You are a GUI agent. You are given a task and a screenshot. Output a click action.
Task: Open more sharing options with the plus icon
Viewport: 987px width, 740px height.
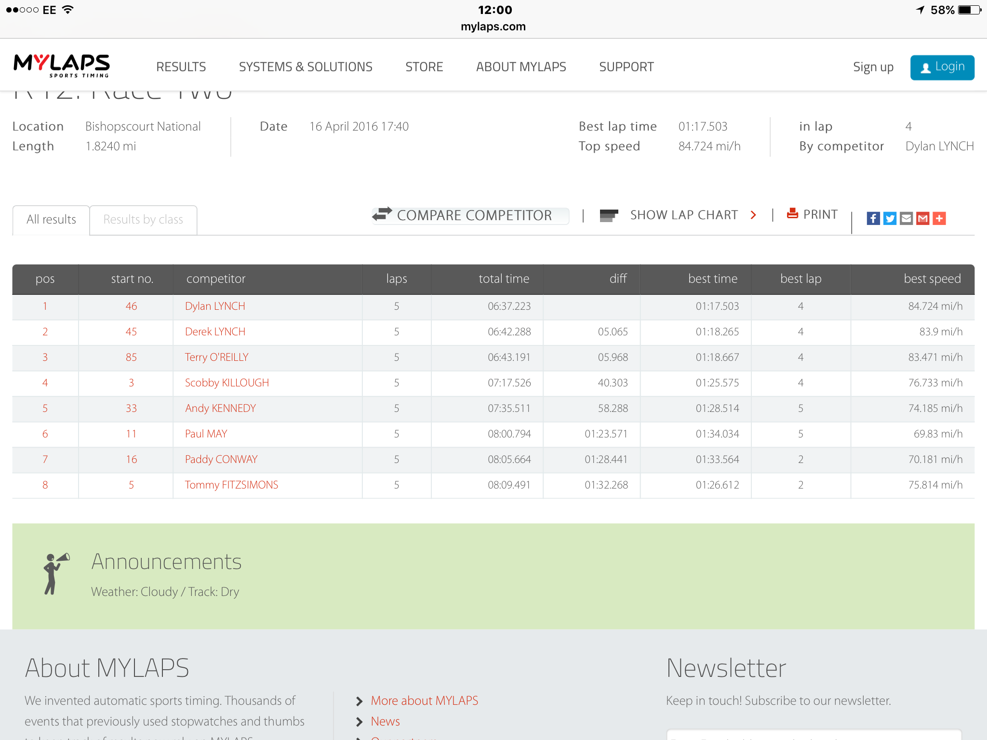coord(939,218)
